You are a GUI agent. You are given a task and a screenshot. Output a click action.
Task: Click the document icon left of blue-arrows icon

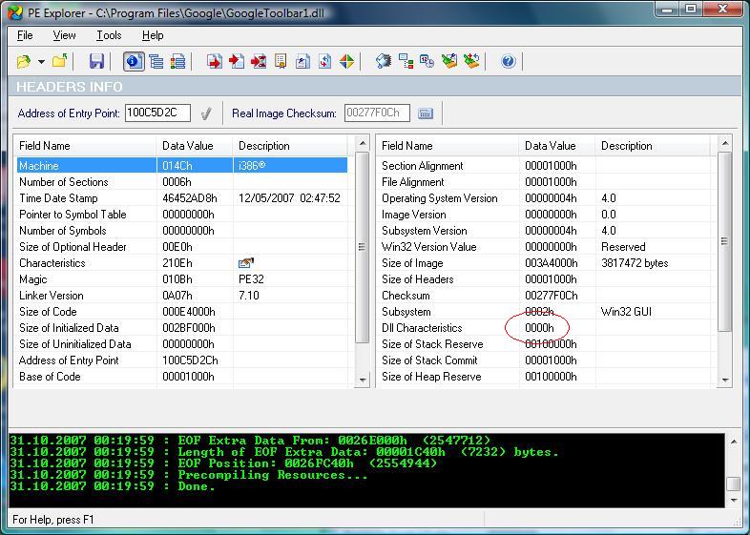(x=302, y=62)
